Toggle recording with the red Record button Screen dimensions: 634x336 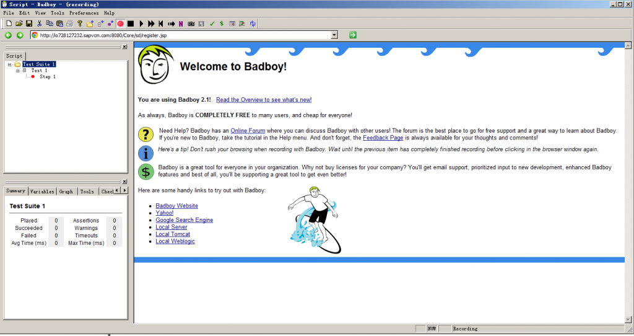pyautogui.click(x=121, y=24)
